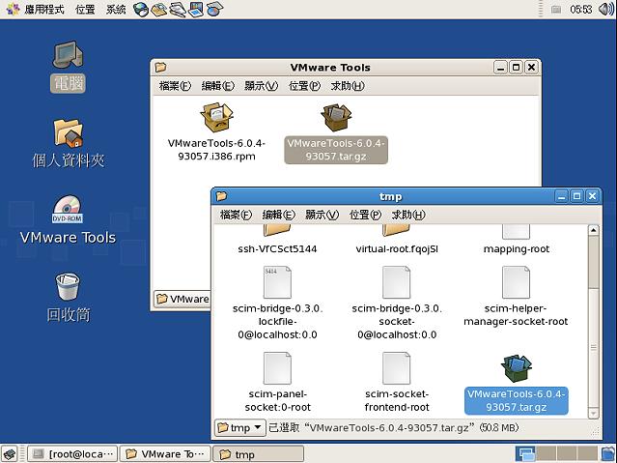
Task: Open 顯示(V) menu in tmp window
Action: [322, 215]
